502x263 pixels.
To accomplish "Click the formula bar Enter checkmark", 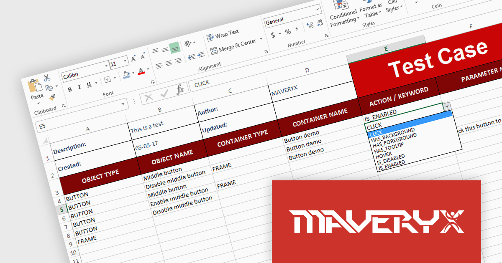I will click(x=164, y=94).
